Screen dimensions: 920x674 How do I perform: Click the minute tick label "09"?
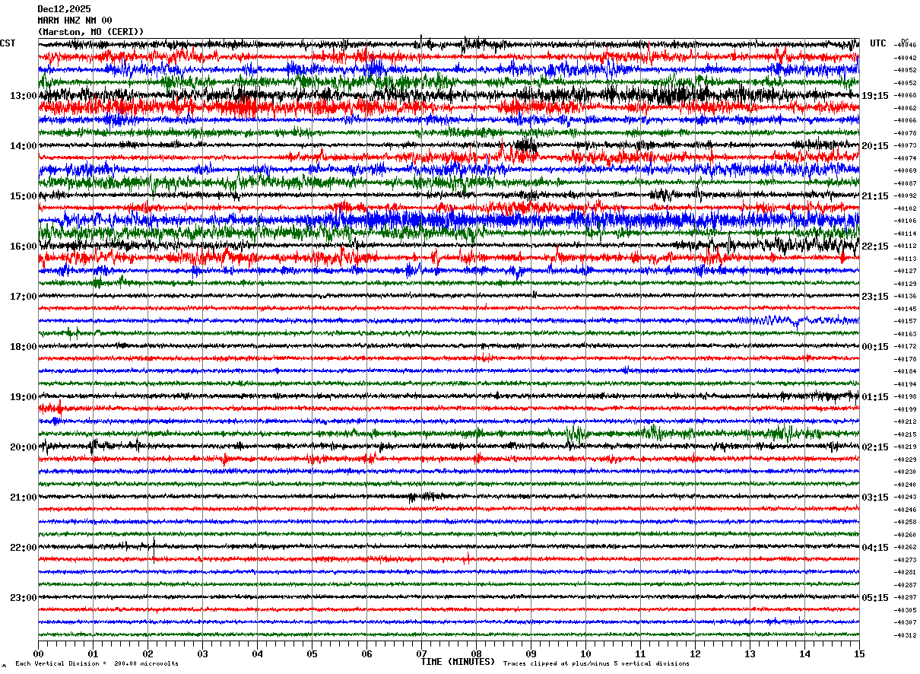point(531,653)
